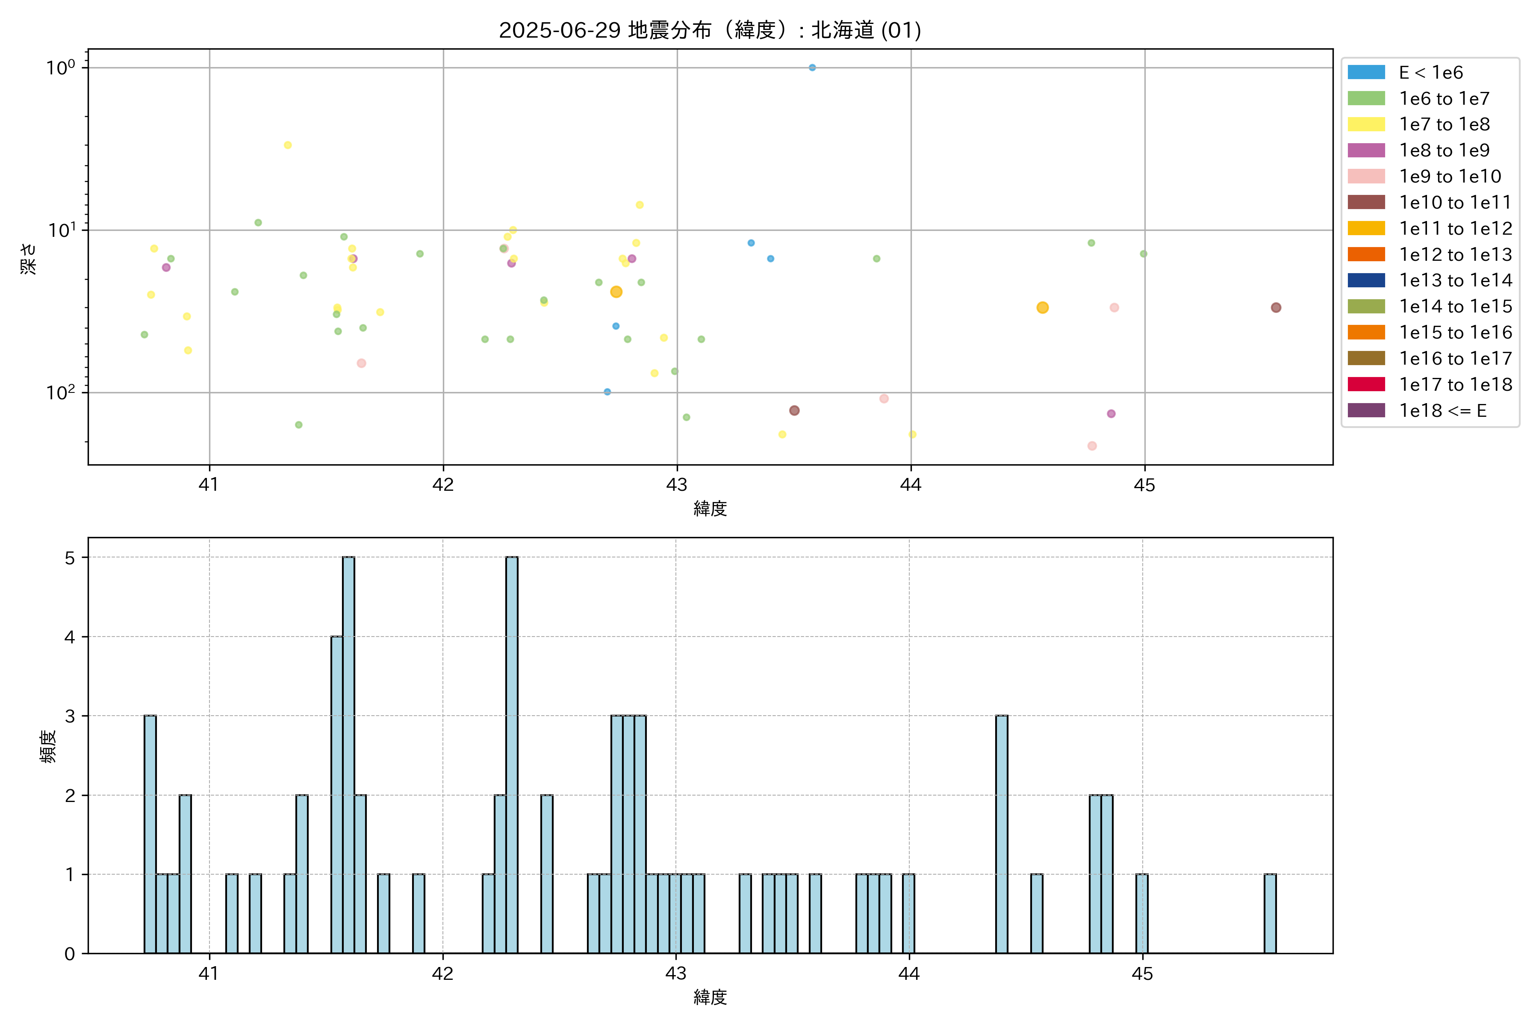
Task: Click the large orange point near latitude 44.5
Action: (1042, 307)
